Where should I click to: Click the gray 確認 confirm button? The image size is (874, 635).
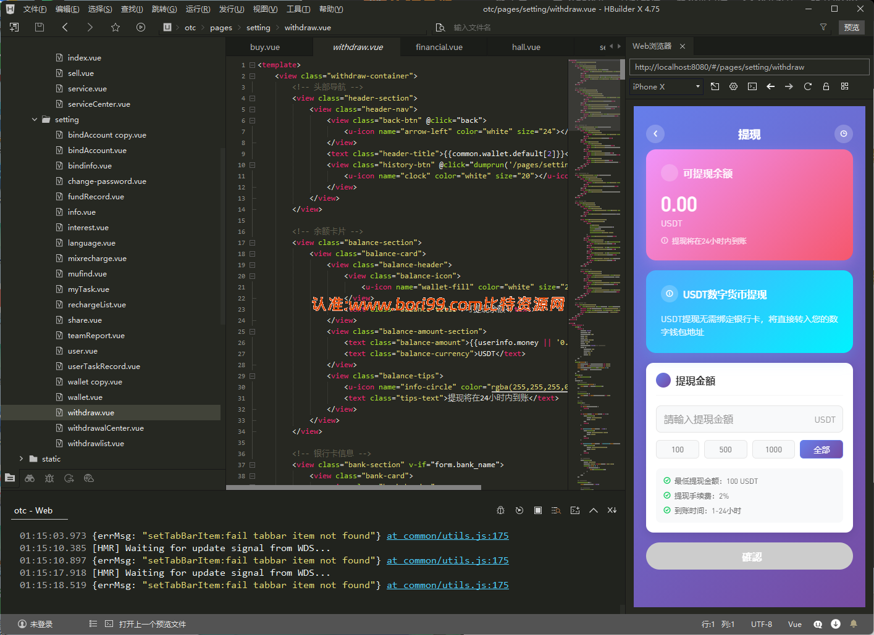pos(749,556)
